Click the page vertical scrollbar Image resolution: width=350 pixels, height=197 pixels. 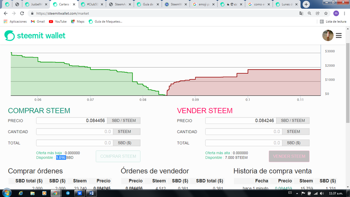[x=348, y=83]
